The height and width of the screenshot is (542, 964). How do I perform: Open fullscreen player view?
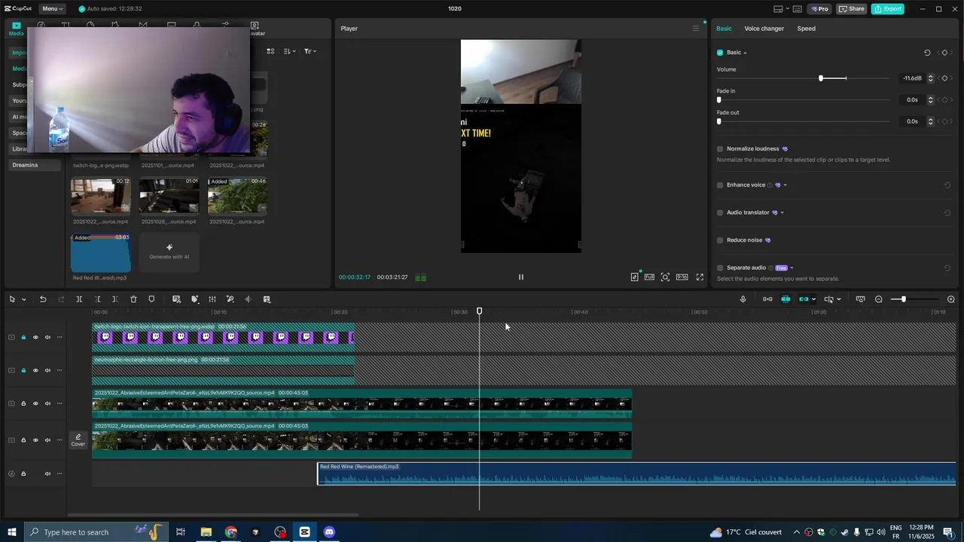point(700,277)
